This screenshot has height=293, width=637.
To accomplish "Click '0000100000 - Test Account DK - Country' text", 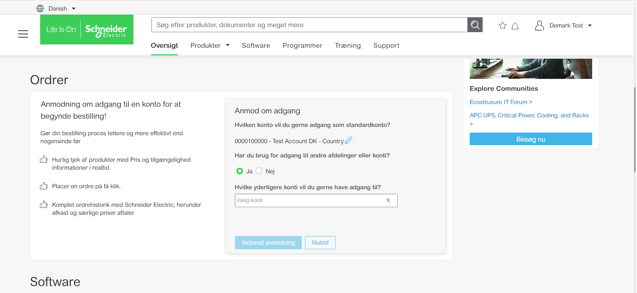I will [289, 141].
